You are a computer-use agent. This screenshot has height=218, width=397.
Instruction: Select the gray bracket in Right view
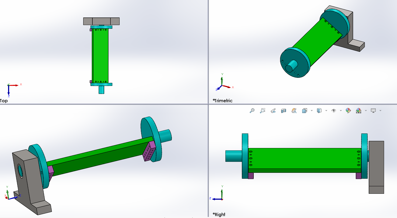click(376, 167)
